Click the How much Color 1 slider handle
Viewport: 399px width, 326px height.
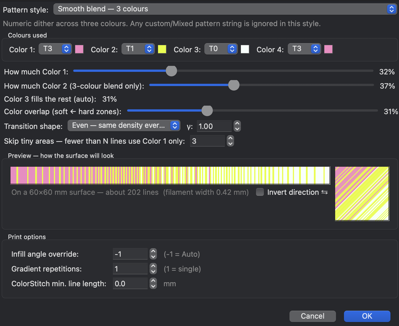(171, 71)
